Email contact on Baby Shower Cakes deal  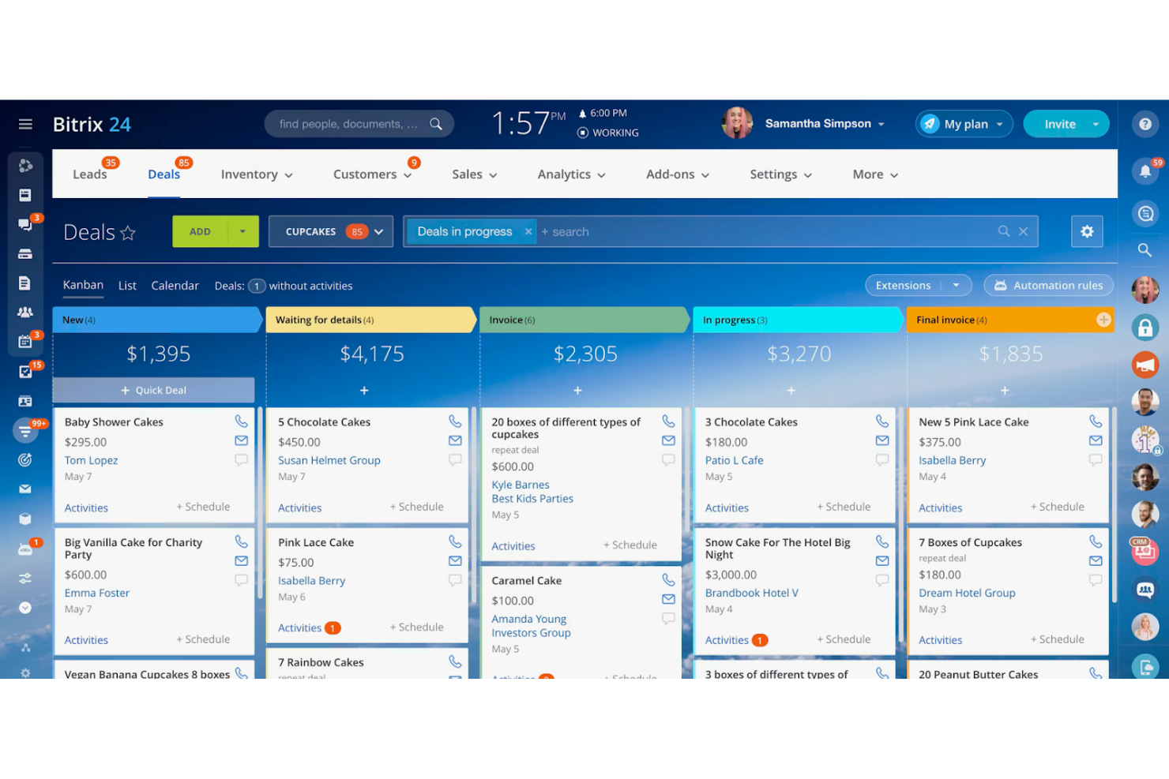(x=241, y=440)
